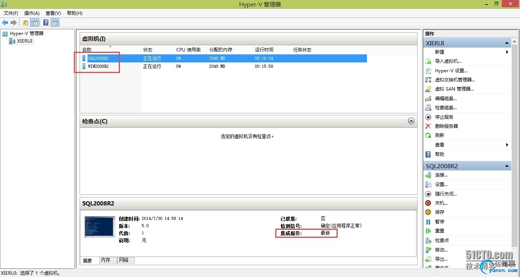Click 检查磁盘... action
This screenshot has height=277, width=520.
(446, 108)
